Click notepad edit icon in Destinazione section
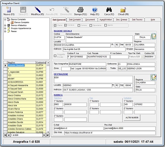The image size is (165, 147). (x=153, y=77)
